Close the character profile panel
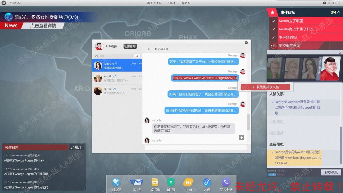343x193 pixels. coord(340,52)
